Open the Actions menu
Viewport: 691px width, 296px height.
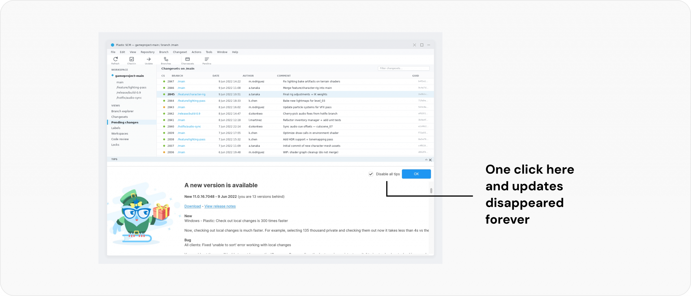196,52
